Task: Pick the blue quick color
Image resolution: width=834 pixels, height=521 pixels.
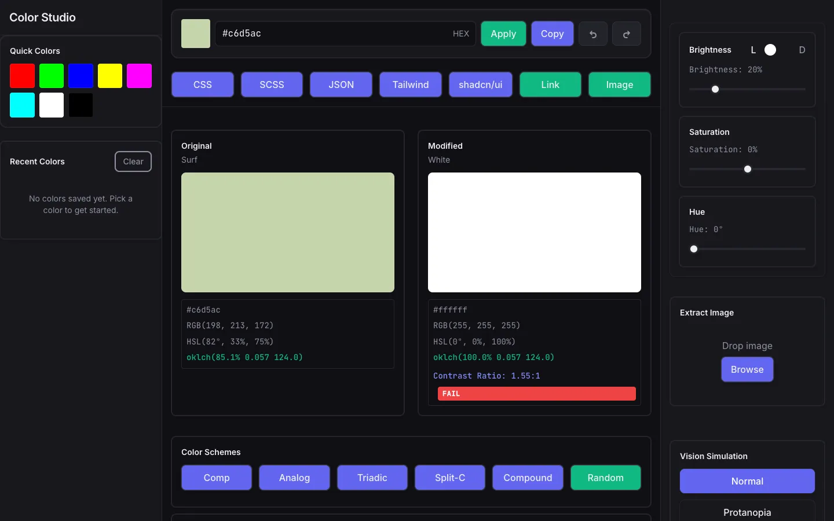Action: pos(81,76)
